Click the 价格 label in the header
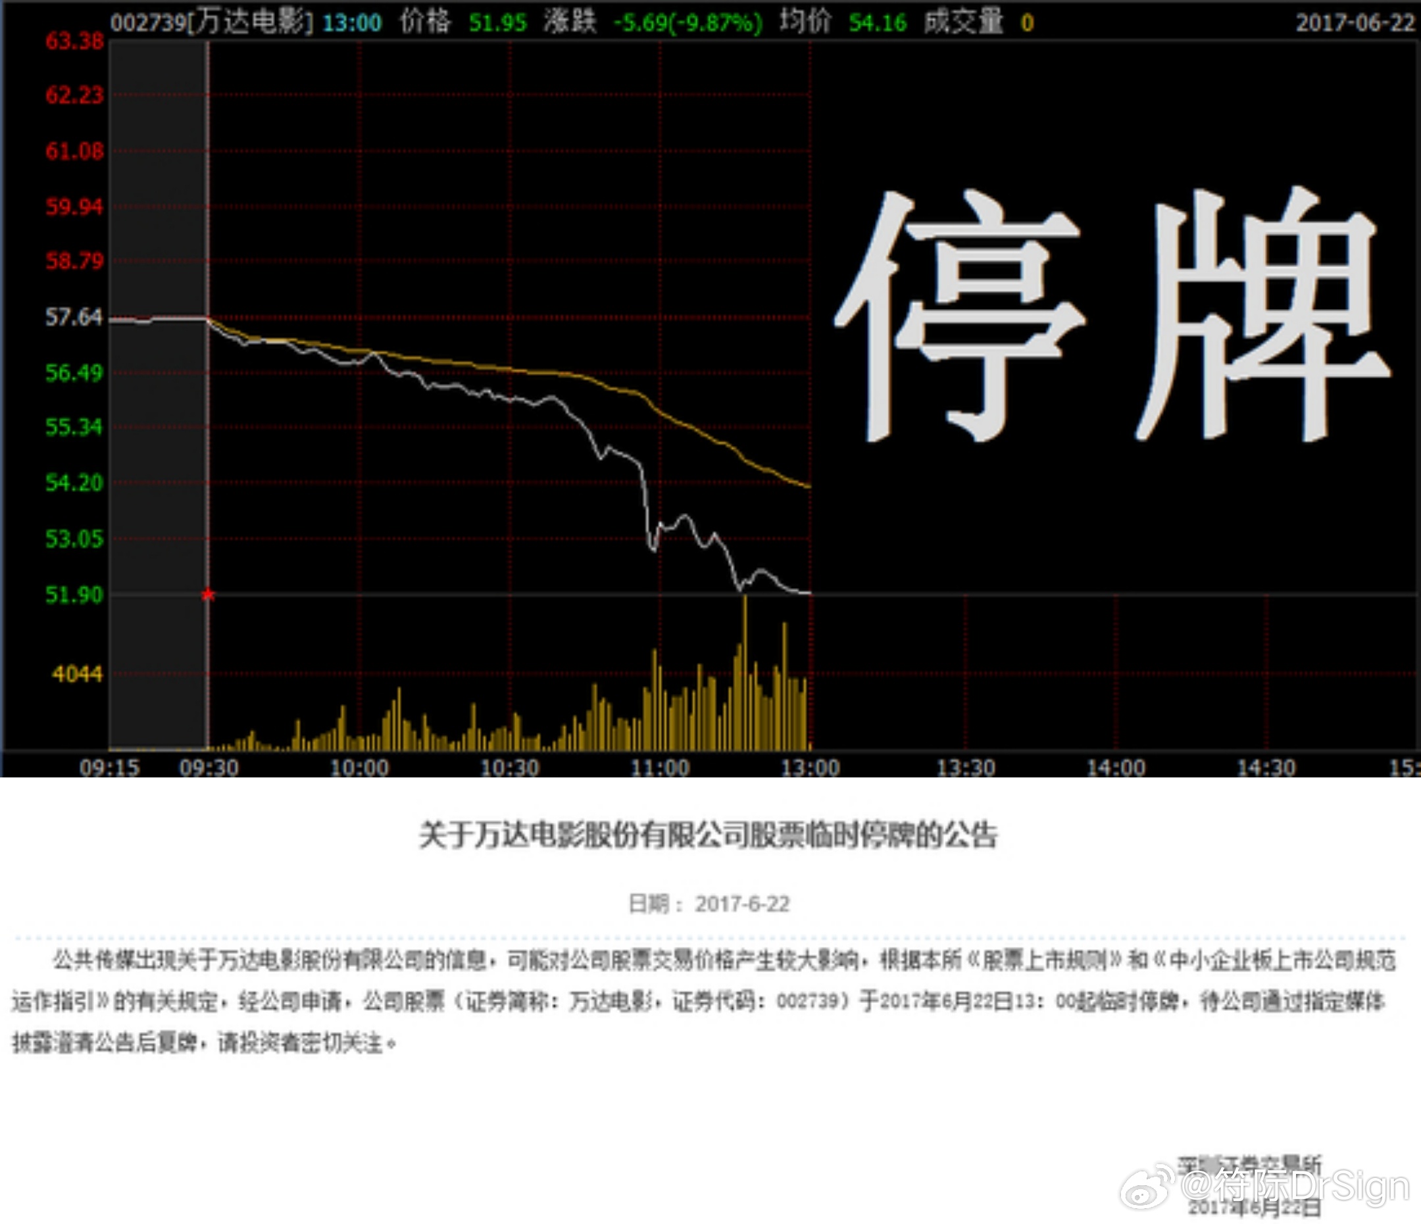The height and width of the screenshot is (1224, 1421). click(x=425, y=22)
